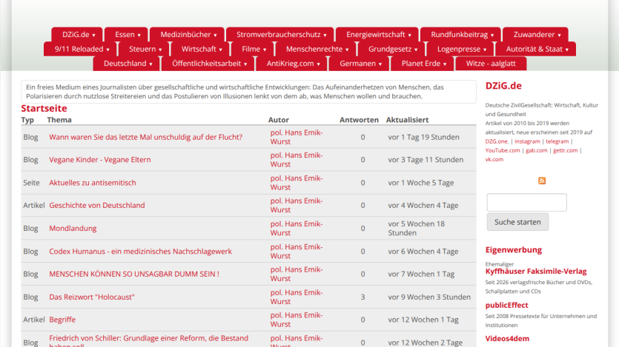The height and width of the screenshot is (347, 619).
Task: Open the DZiG.de dropdown menu
Action: 79,35
